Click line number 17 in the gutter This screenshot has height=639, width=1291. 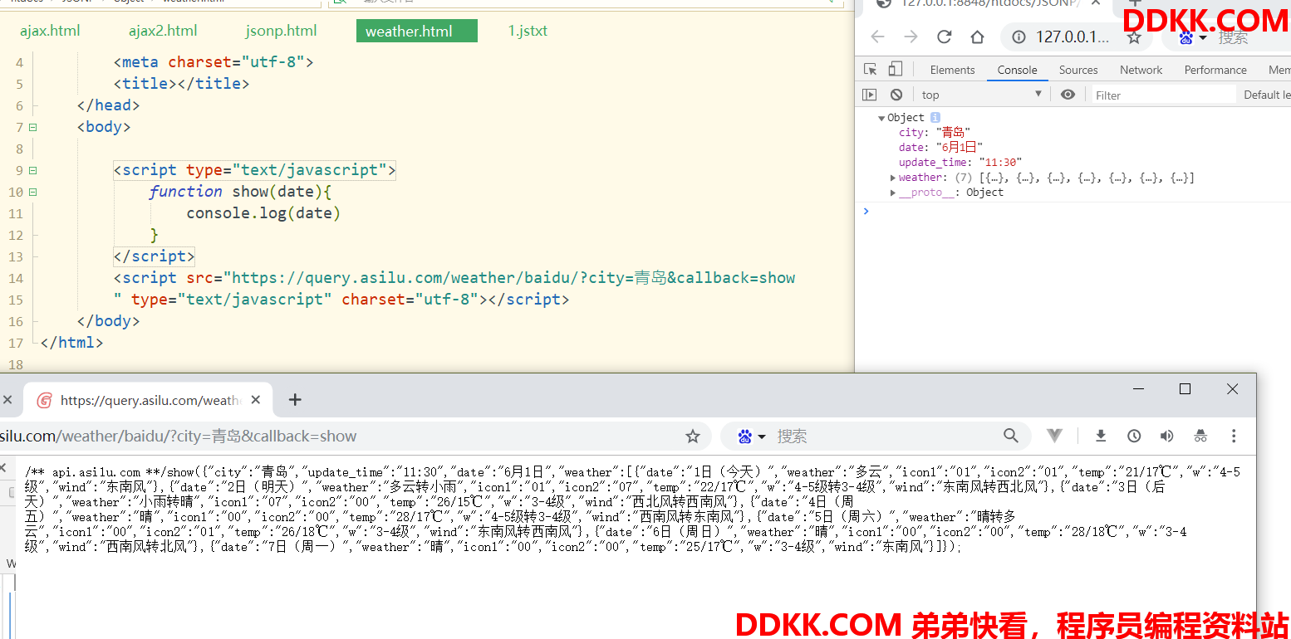(x=16, y=343)
